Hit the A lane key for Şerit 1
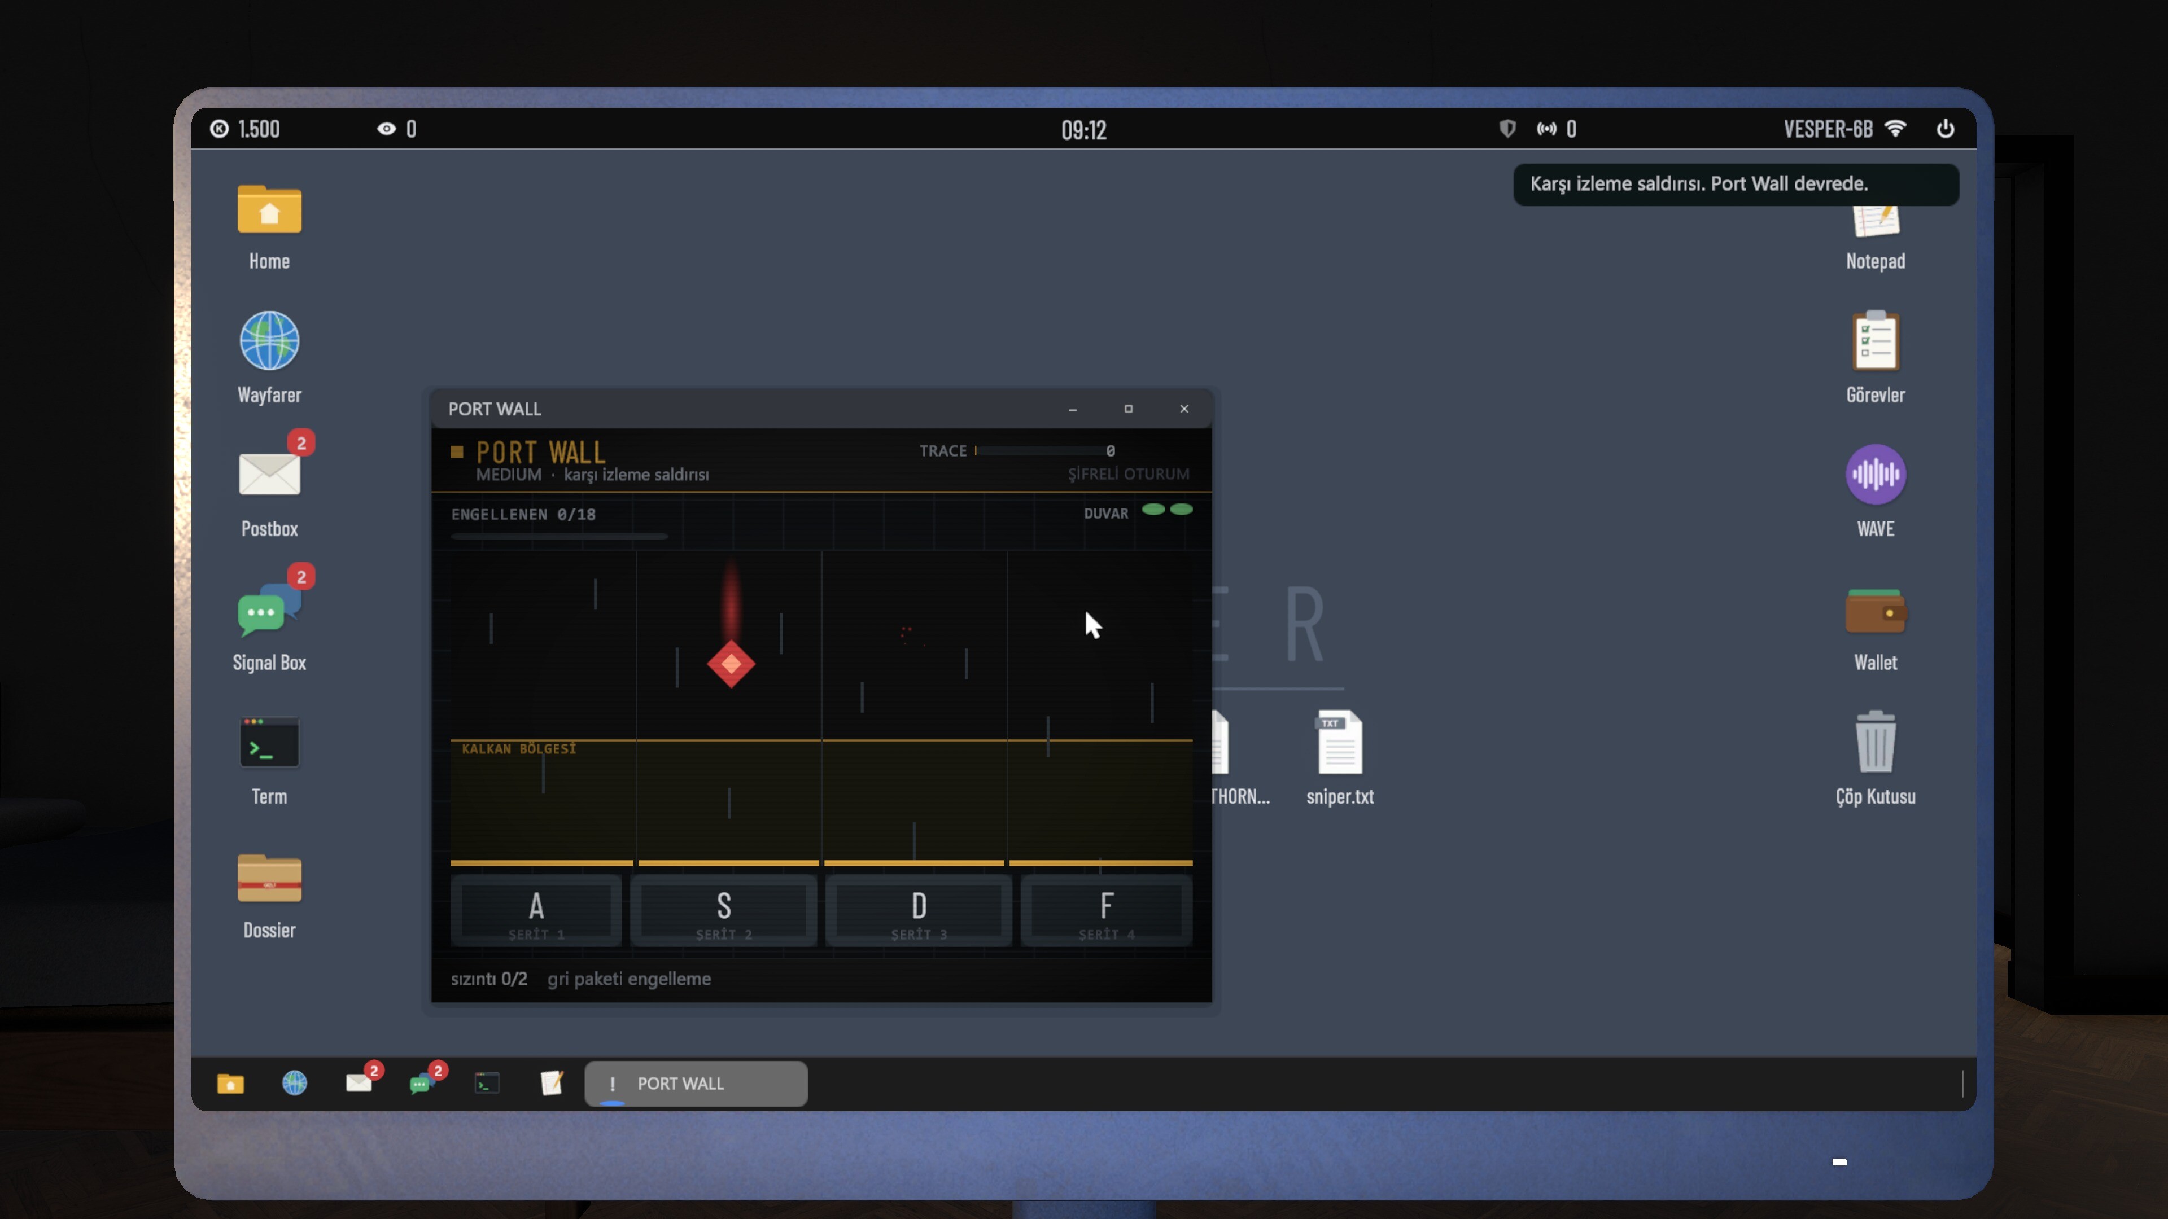 536,911
